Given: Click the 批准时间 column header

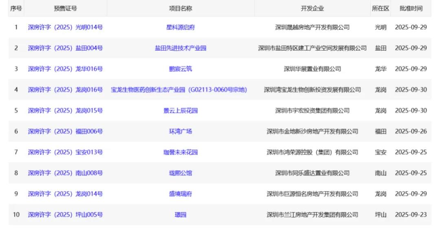Looking at the screenshot, I should (411, 8).
